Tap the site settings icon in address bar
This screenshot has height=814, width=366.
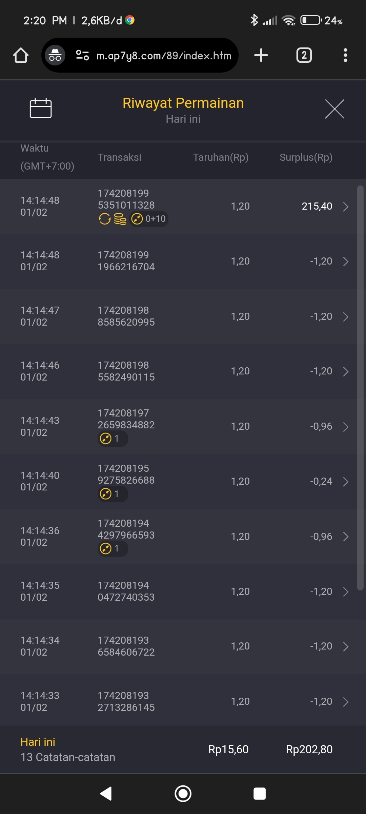pos(82,55)
